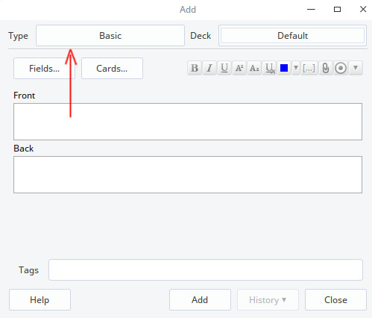This screenshot has width=372, height=318.
Task: Toggle italic formatting
Action: pyautogui.click(x=209, y=68)
